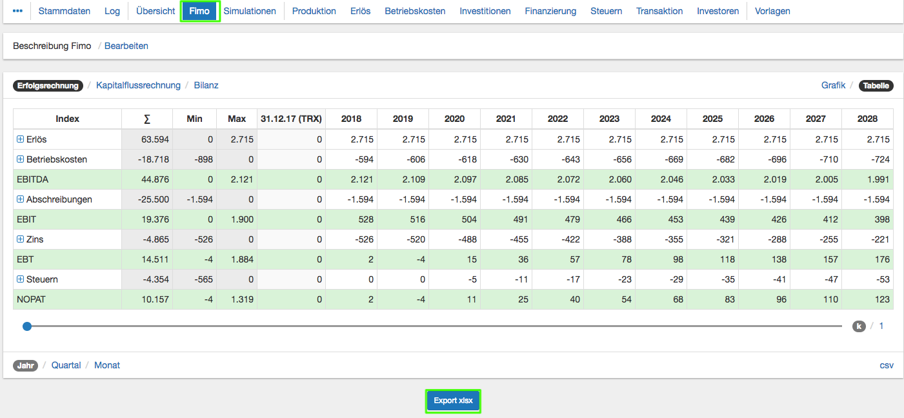
Task: Open the Stammdaten tab
Action: [x=65, y=11]
